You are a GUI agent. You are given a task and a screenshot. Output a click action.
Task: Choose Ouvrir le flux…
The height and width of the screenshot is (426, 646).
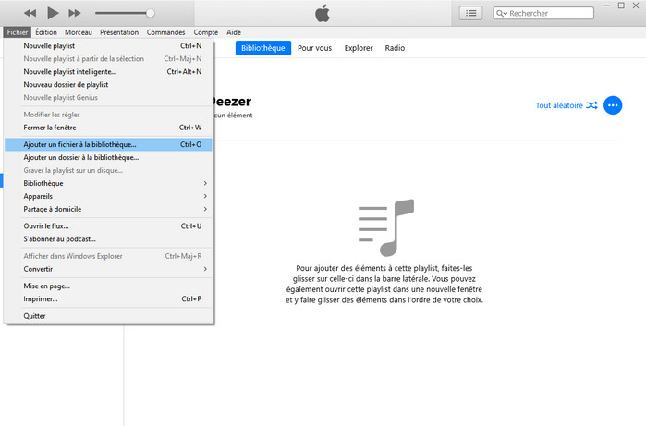108,225
